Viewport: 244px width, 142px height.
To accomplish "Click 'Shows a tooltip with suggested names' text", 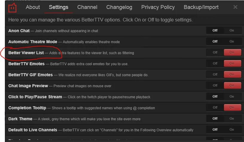I will 103,108.
